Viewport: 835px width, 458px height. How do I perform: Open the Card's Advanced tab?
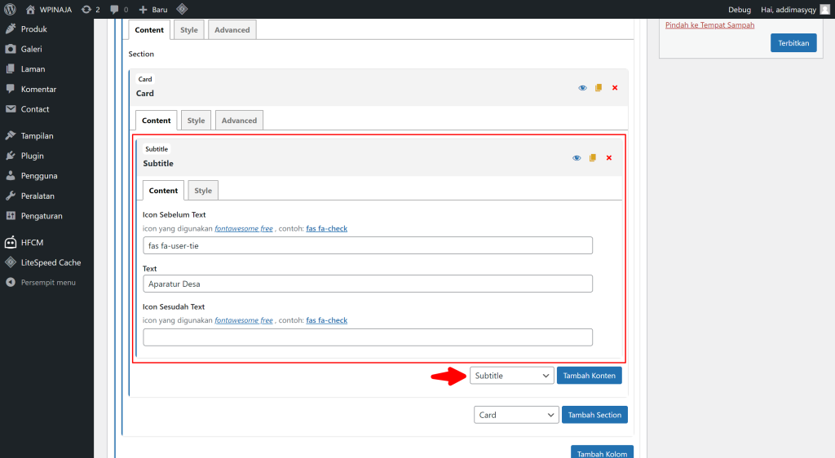(x=239, y=121)
